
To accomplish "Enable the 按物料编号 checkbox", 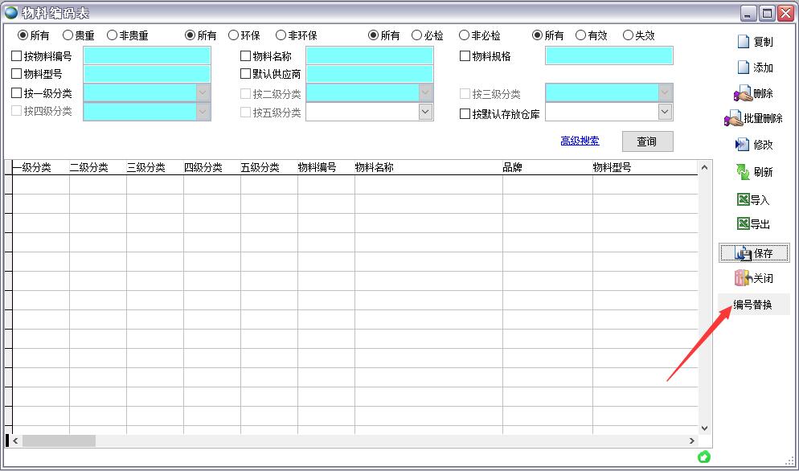I will click(x=17, y=56).
